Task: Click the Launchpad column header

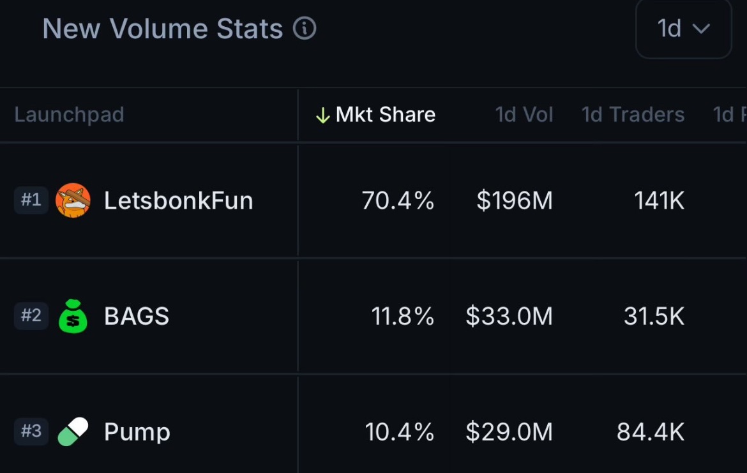Action: [x=69, y=114]
